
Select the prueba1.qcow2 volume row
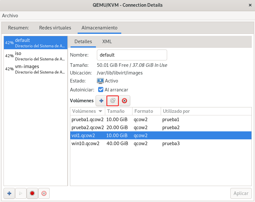click(x=161, y=120)
